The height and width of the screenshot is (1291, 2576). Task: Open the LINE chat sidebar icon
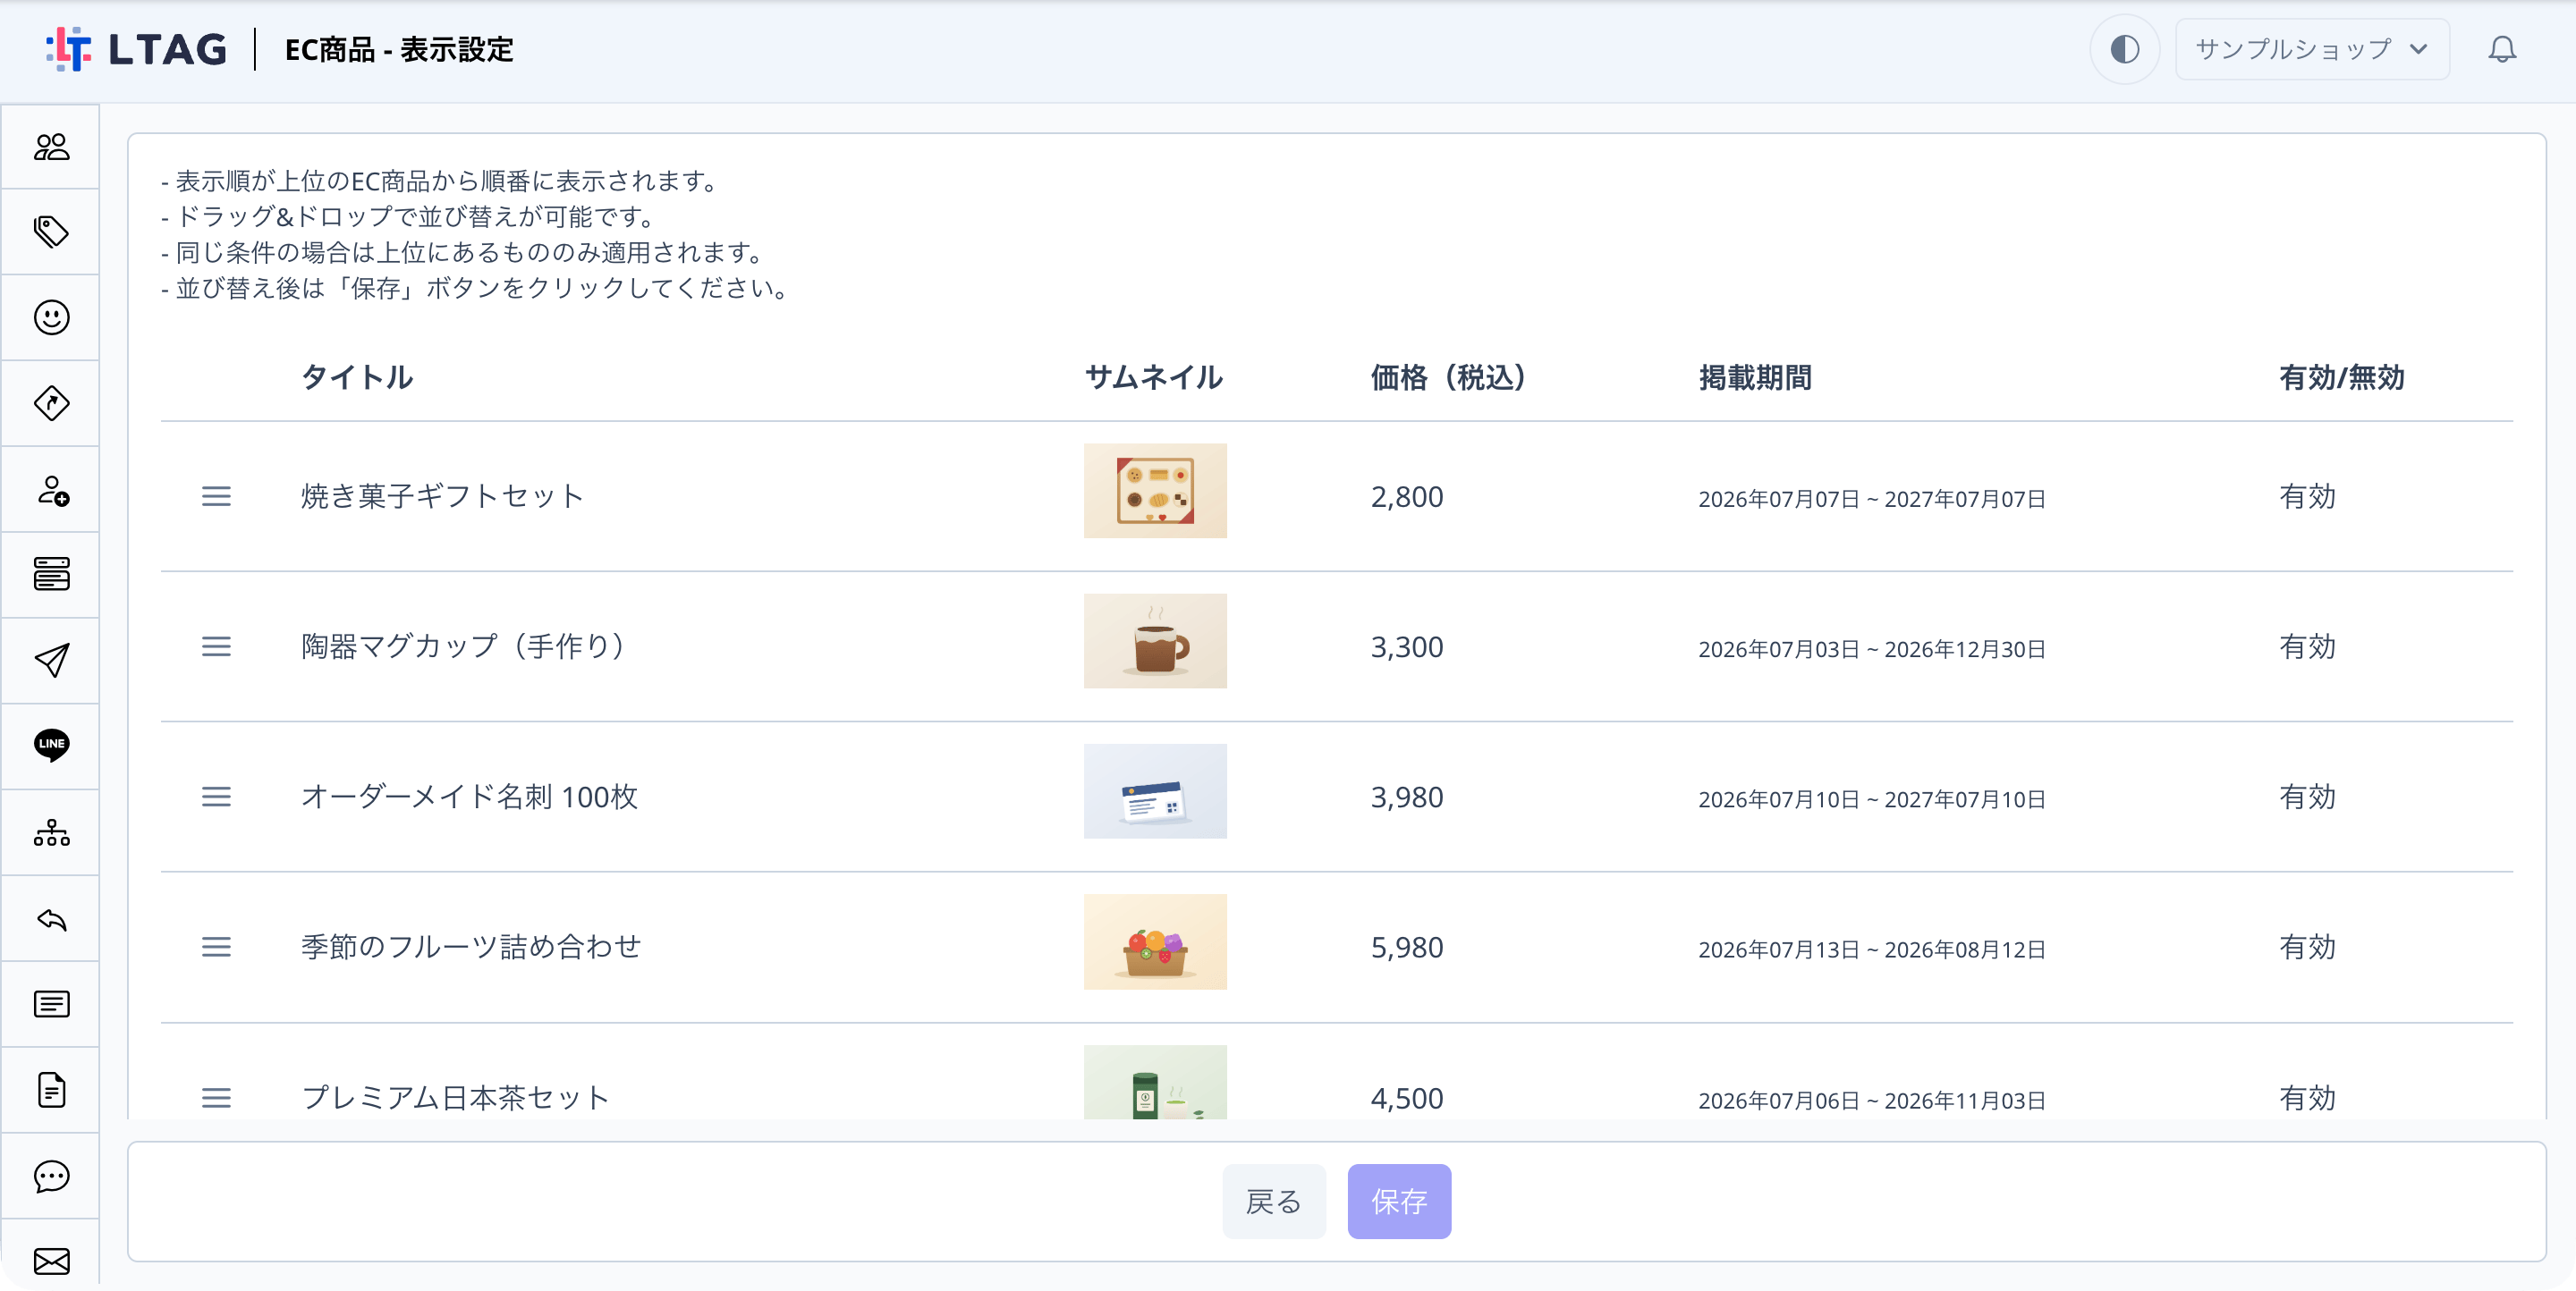(51, 746)
